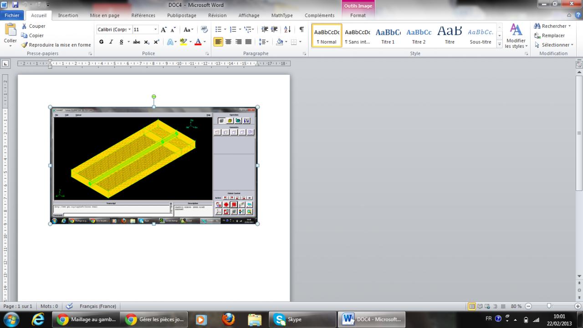583x328 pixels.
Task: Open the font name dropdown
Action: (129, 30)
